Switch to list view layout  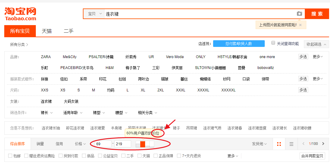(x=291, y=144)
